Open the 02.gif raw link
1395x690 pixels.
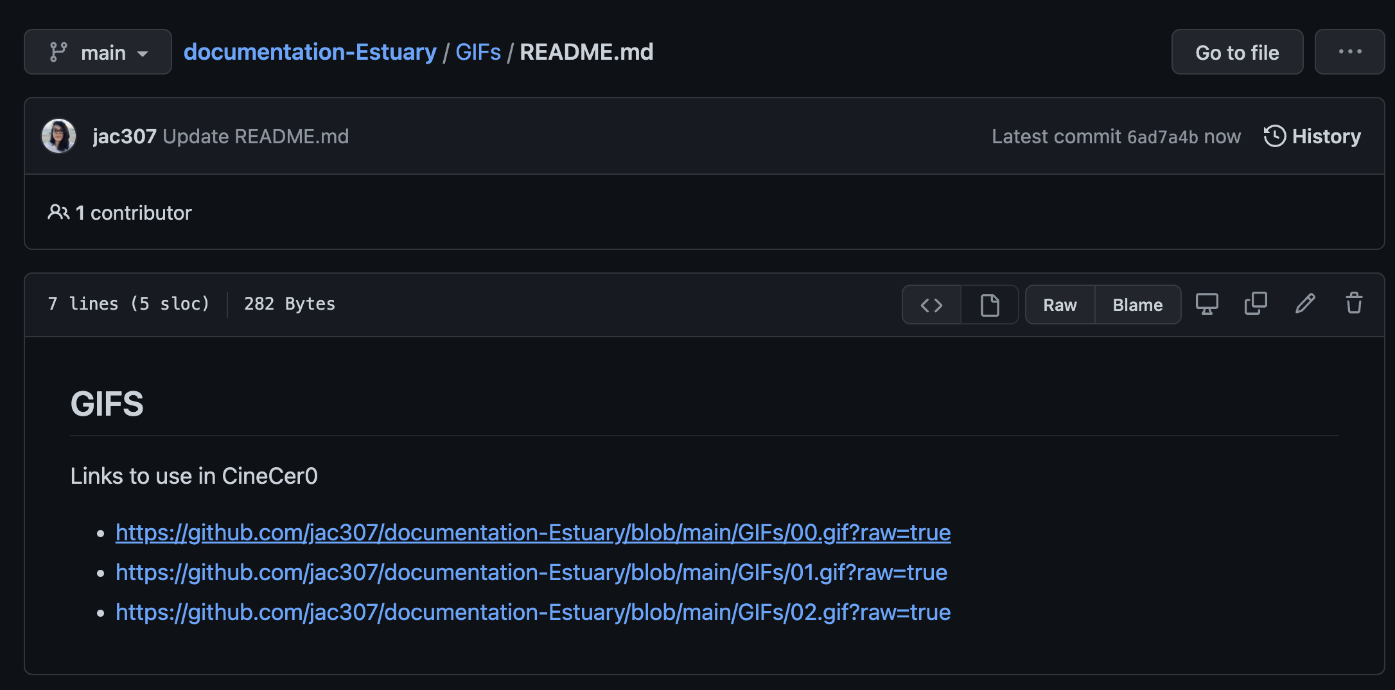(x=533, y=612)
